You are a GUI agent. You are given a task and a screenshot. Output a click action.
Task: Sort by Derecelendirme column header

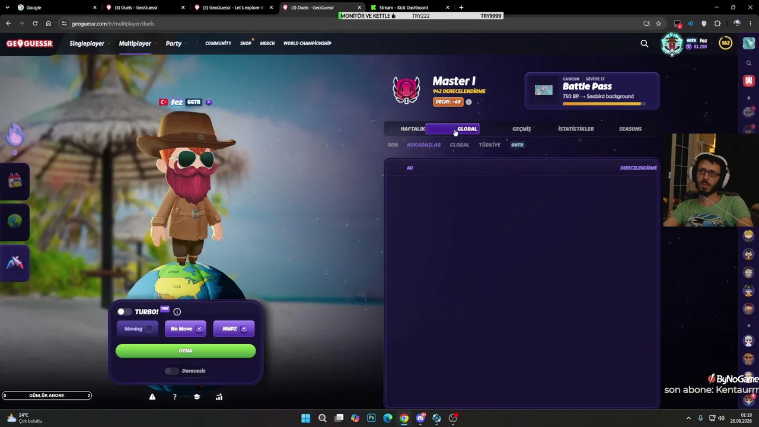638,168
